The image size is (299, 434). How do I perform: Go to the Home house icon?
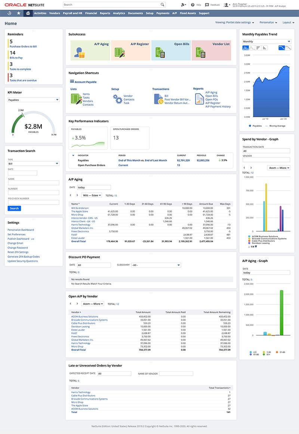click(28, 13)
